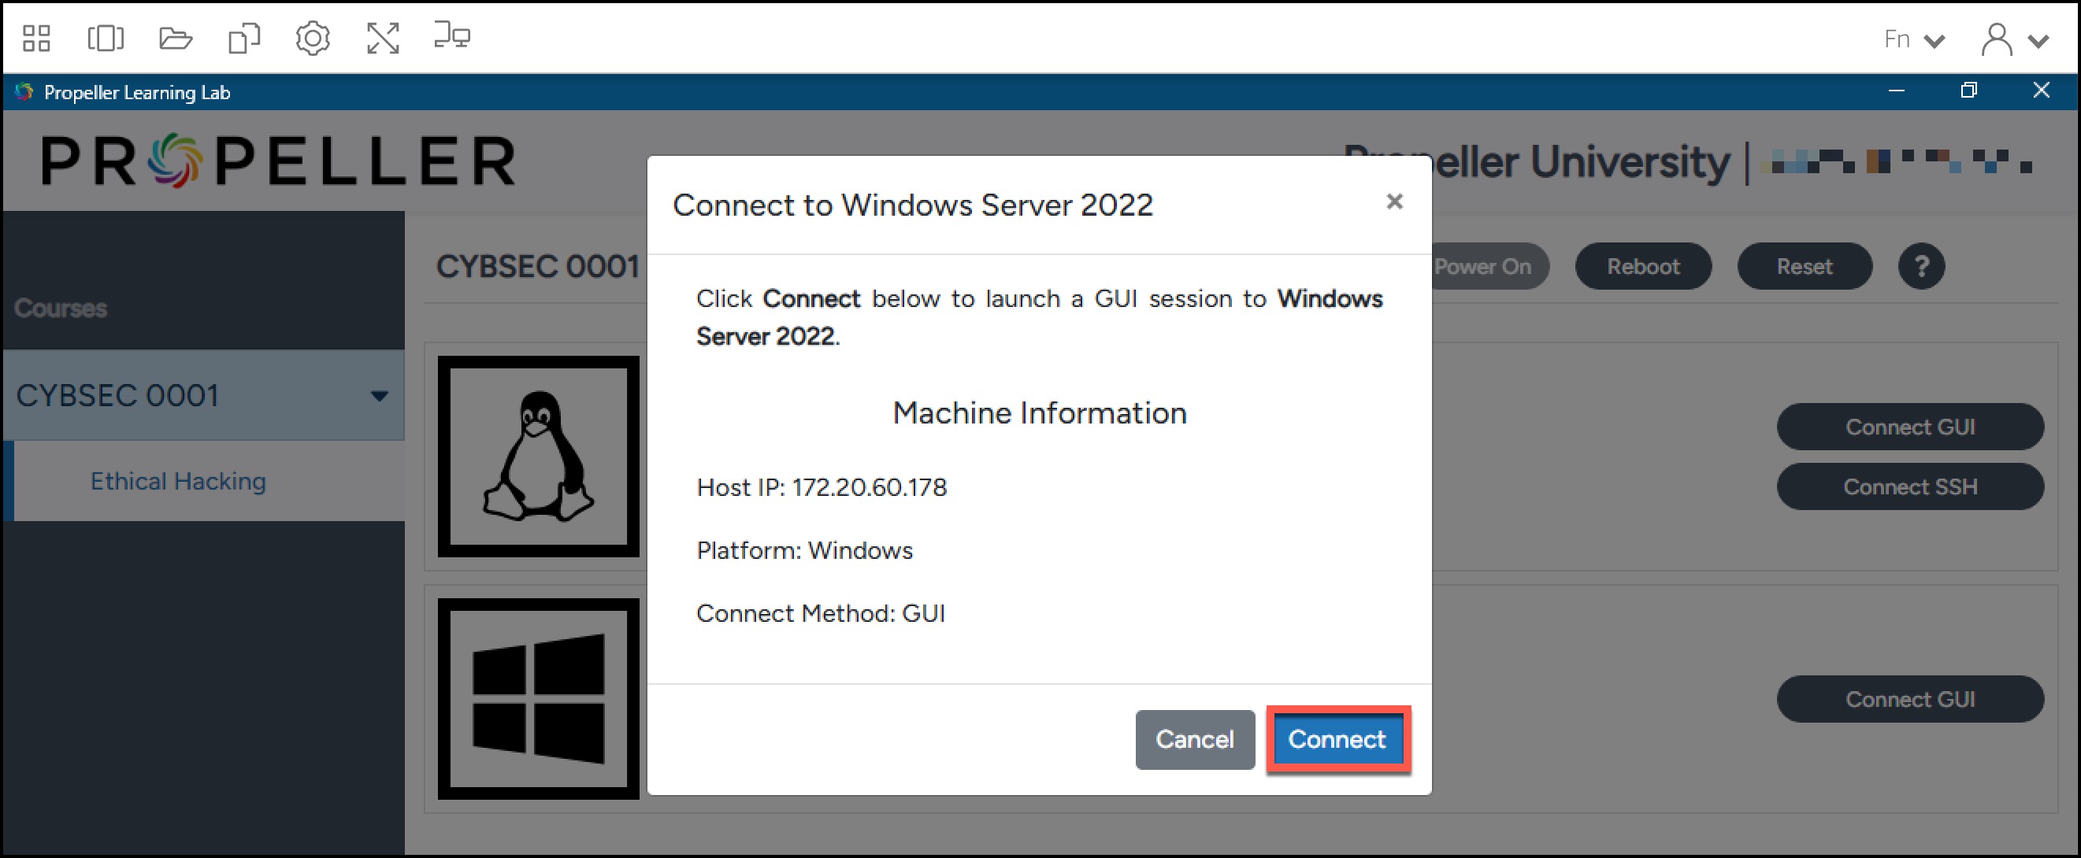Click the side-by-side panels toolbar icon
2081x858 pixels.
pyautogui.click(x=106, y=38)
